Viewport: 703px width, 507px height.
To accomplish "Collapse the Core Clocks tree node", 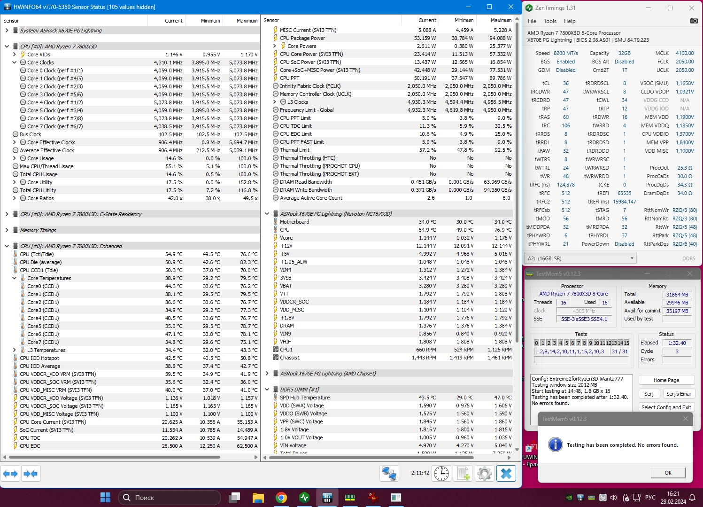I will (14, 62).
